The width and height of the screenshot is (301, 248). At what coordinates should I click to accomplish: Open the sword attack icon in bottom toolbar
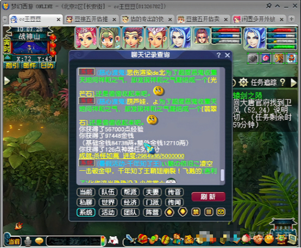coord(130,239)
